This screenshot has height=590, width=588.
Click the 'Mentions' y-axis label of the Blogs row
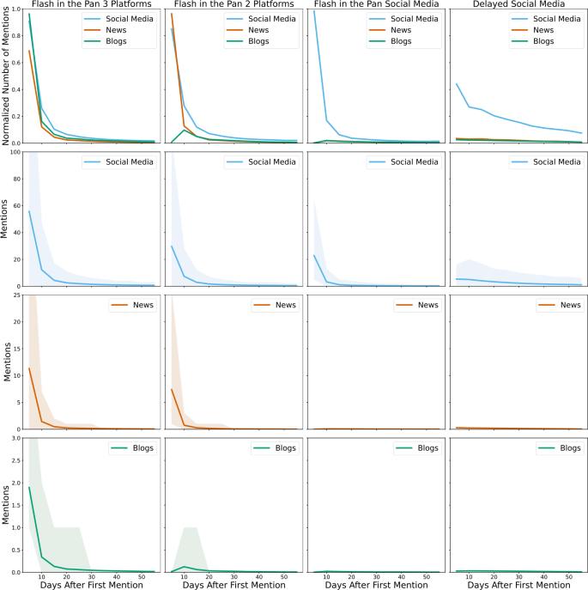pos(5,505)
